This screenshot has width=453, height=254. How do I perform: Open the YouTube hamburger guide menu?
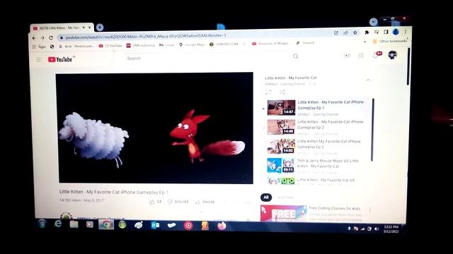point(39,59)
